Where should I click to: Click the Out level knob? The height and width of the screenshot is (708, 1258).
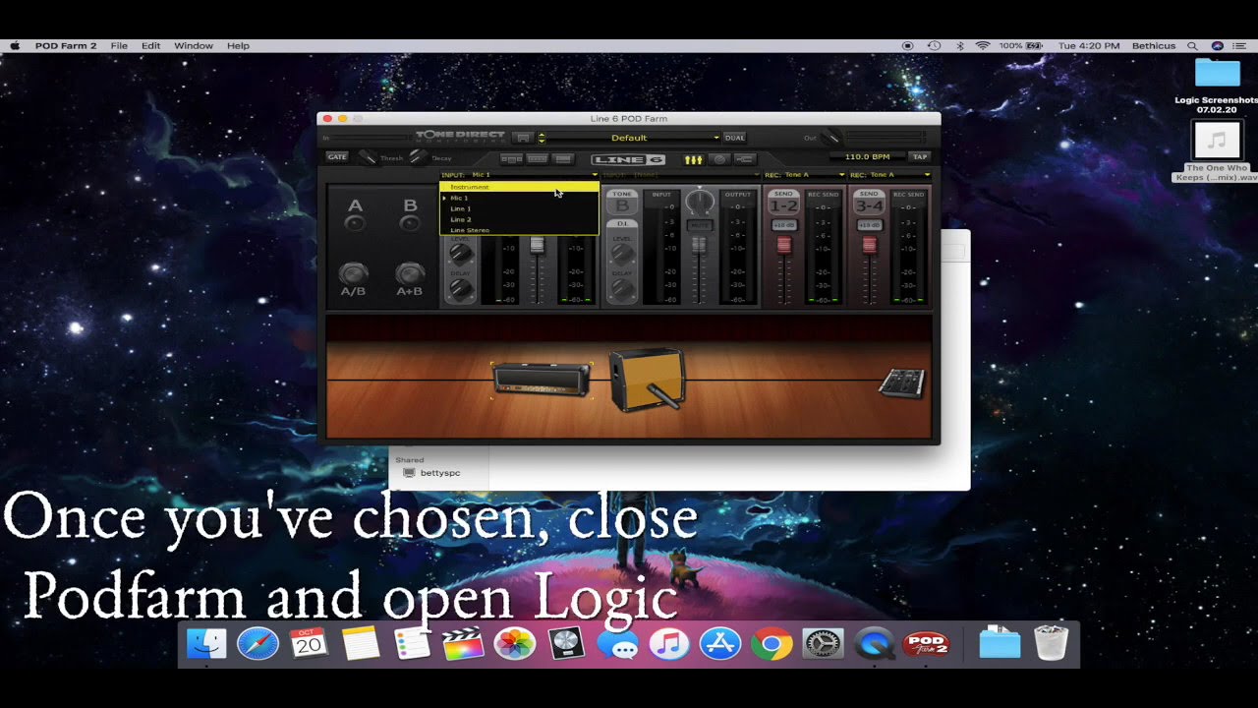coord(831,138)
